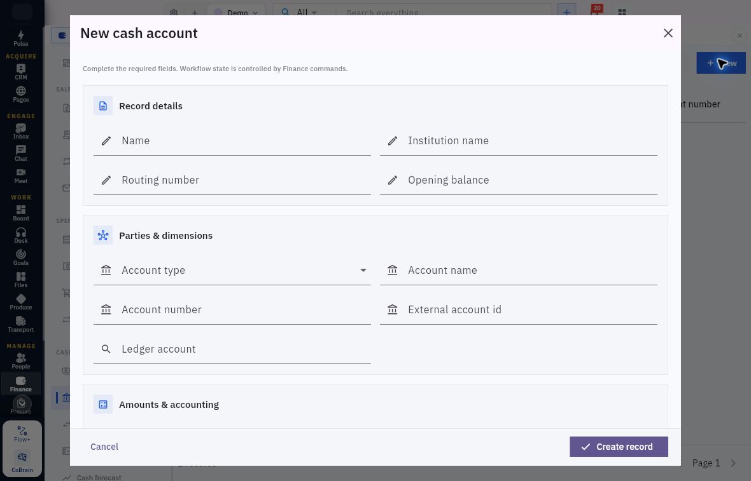The image size is (751, 481).
Task: Focus the Opening balance field
Action: (519, 180)
